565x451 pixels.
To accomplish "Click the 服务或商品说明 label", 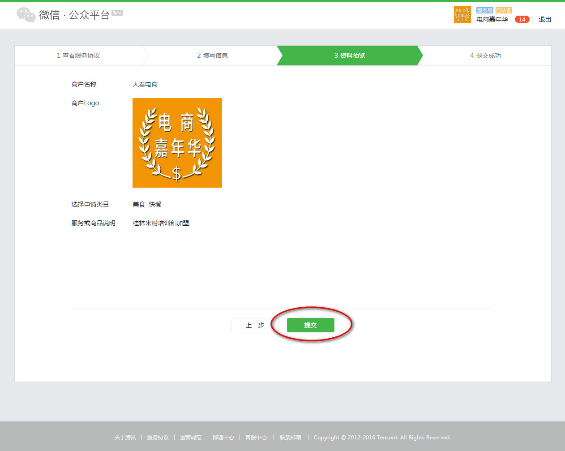I will pyautogui.click(x=93, y=223).
